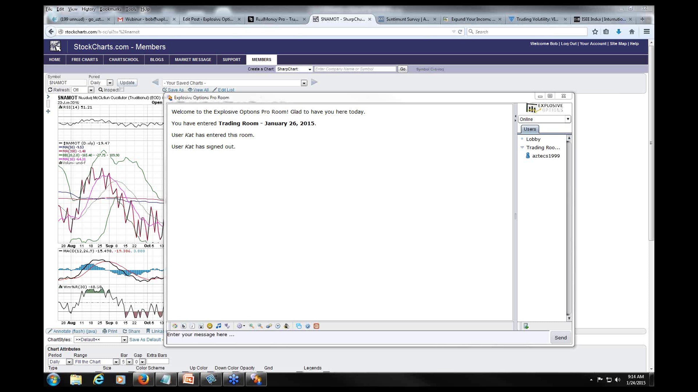Open the Your Saved Charts dropdown

[x=304, y=83]
